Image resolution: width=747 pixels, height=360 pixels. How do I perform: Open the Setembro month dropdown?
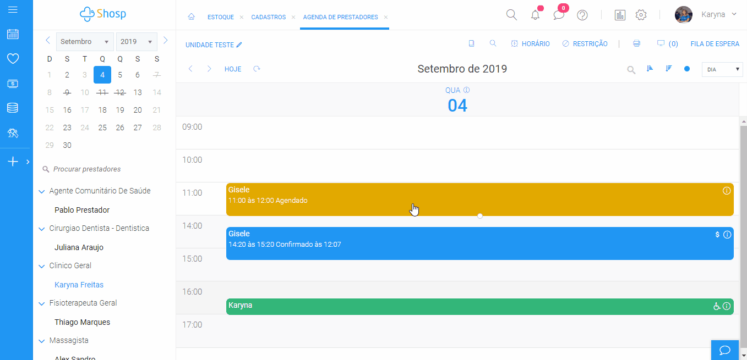pos(85,42)
